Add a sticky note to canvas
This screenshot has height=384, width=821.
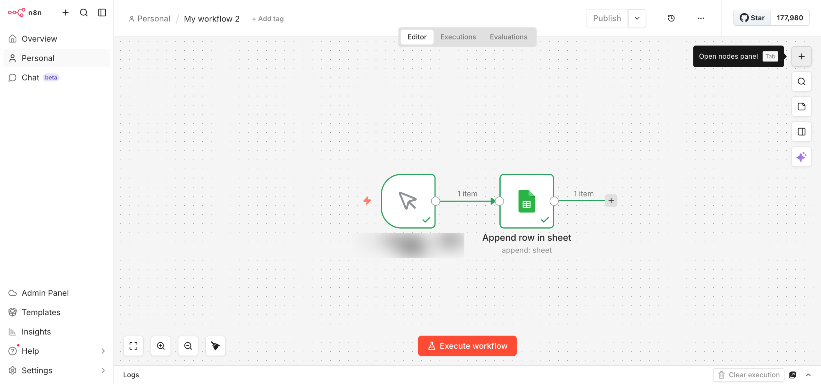[801, 107]
